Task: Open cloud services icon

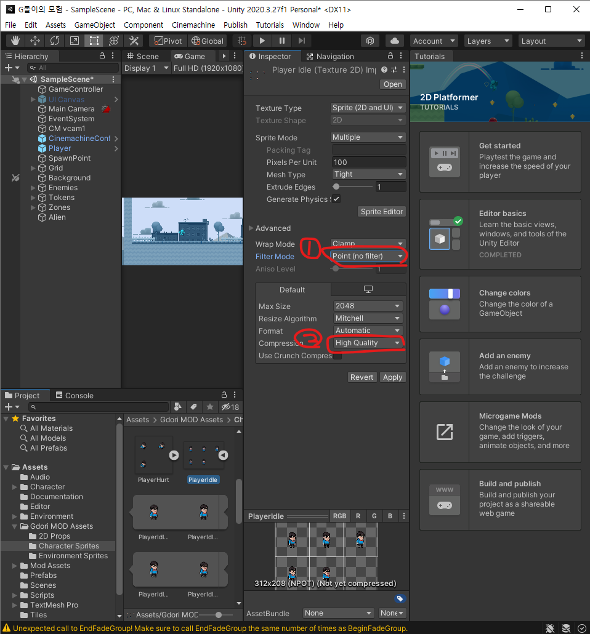Action: [395, 41]
